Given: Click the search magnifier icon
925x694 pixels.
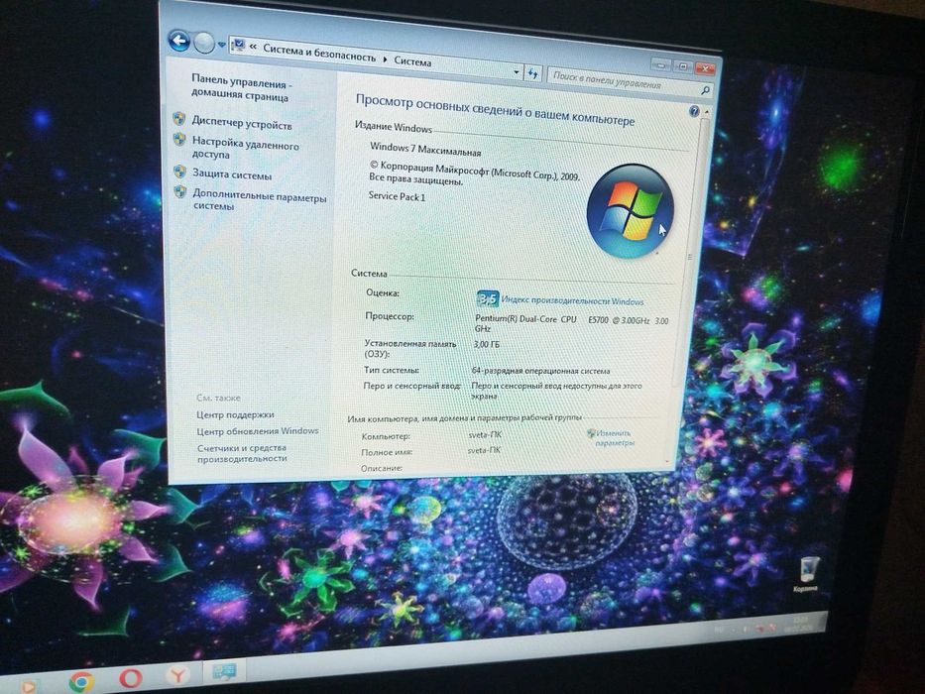Looking at the screenshot, I should (x=704, y=90).
